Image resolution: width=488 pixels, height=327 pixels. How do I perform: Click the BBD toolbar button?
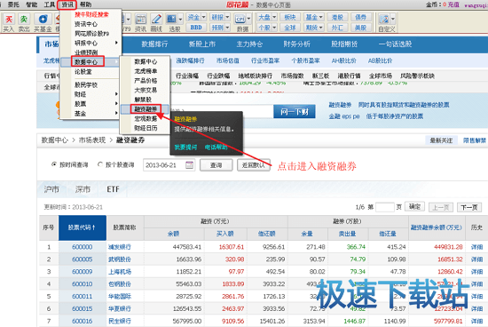click(196, 28)
